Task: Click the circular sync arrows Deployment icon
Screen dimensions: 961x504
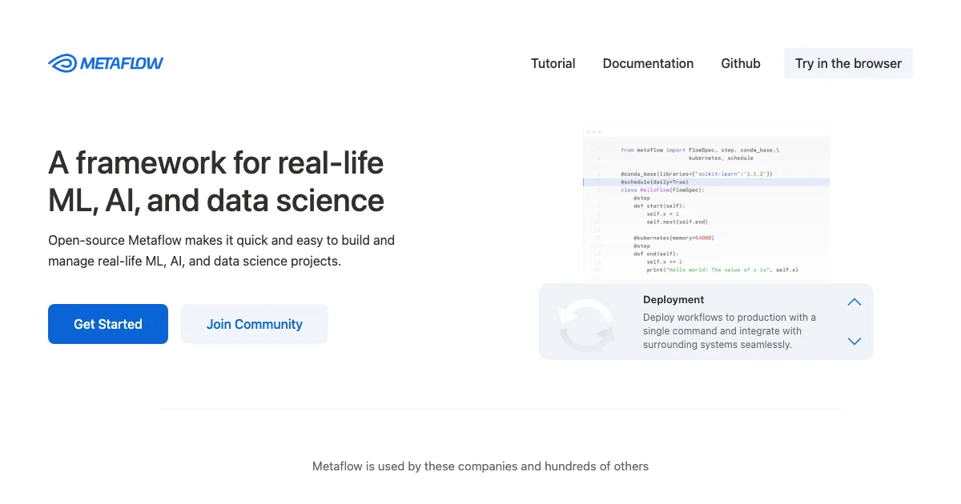Action: 585,324
